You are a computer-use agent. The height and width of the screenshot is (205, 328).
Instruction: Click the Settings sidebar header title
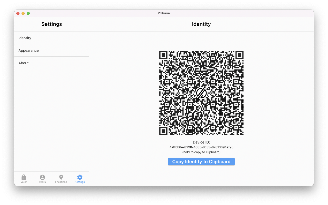[x=52, y=24]
